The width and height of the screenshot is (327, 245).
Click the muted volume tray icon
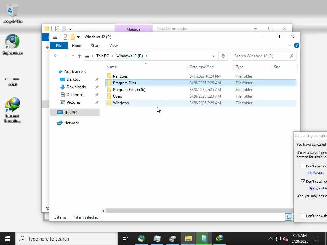[x=285, y=239]
